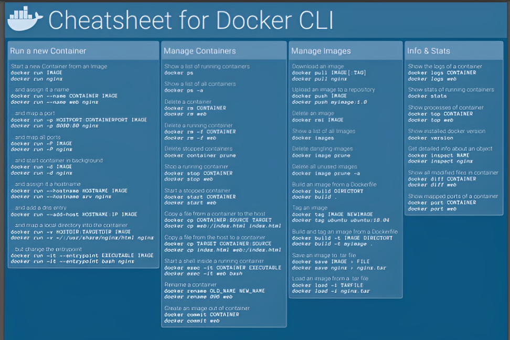Click 'docker save nginx > nginx.tar' example

pyautogui.click(x=339, y=268)
